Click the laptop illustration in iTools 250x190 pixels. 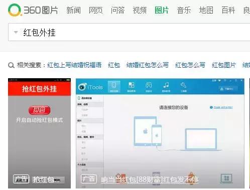pos(201,139)
